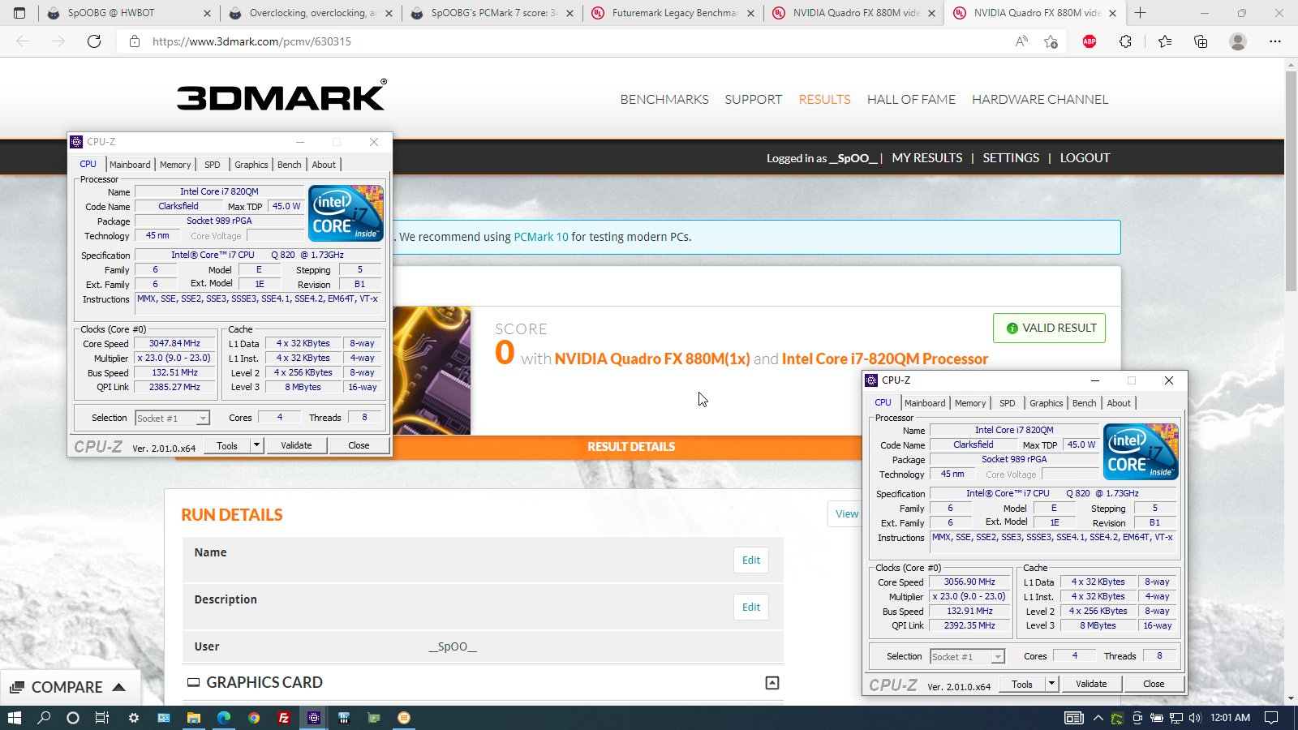1298x730 pixels.
Task: Activate the Read aloud icon in address bar
Action: click(1021, 41)
